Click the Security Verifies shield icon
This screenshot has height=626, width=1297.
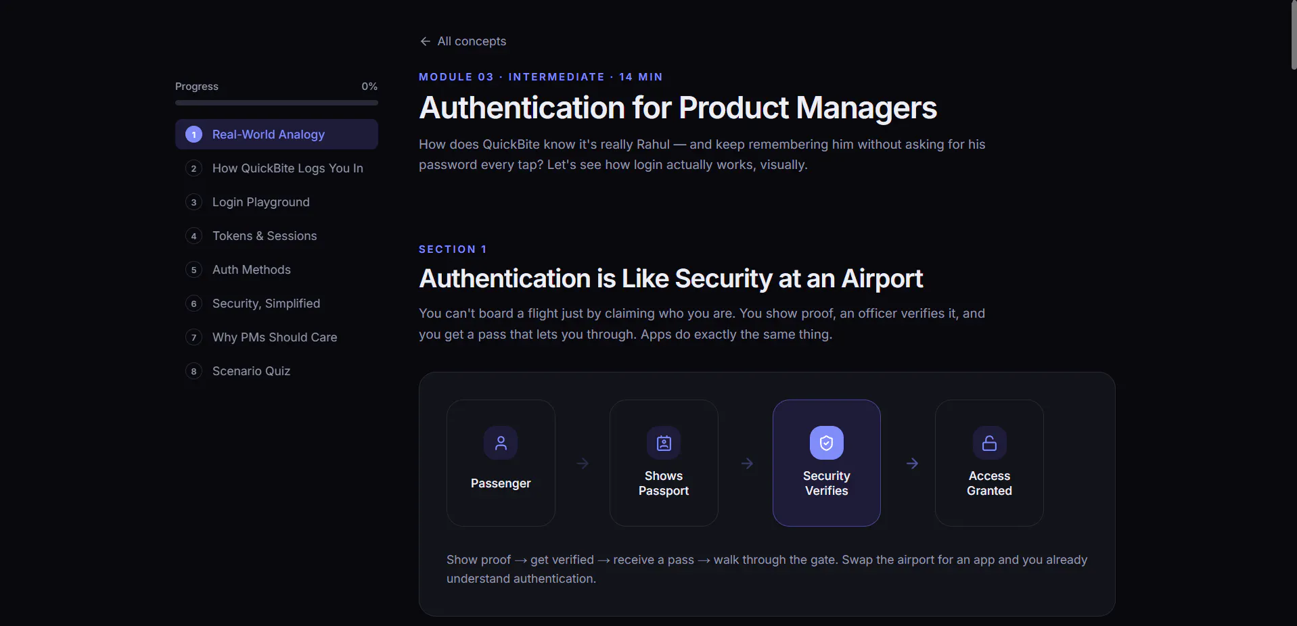tap(826, 443)
